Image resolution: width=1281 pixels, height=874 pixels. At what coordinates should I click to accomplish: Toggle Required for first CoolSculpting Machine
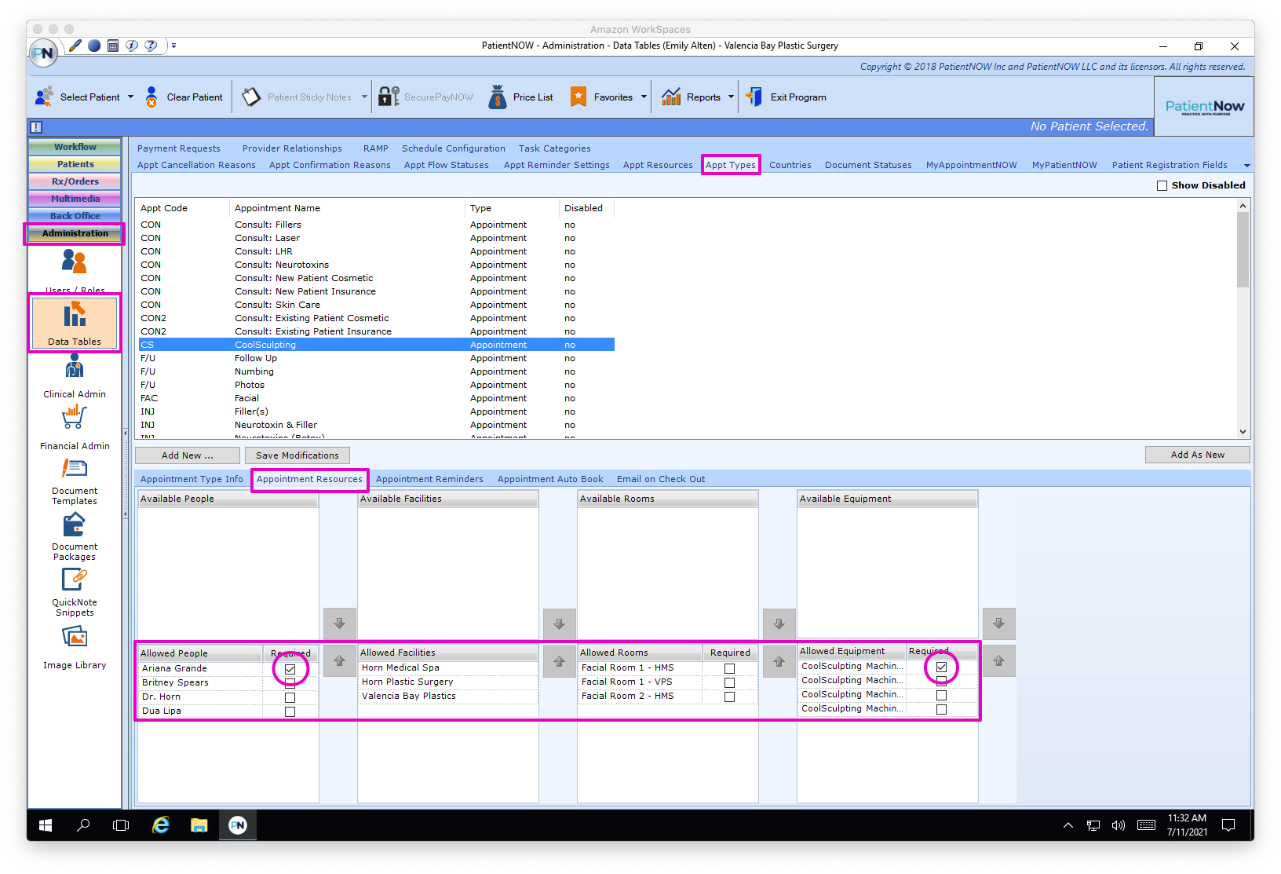click(942, 667)
